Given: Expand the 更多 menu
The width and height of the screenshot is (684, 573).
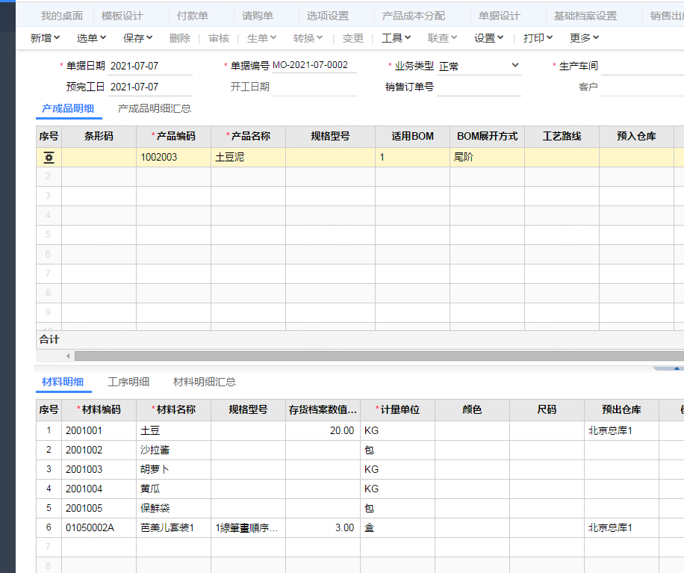Looking at the screenshot, I should [584, 38].
